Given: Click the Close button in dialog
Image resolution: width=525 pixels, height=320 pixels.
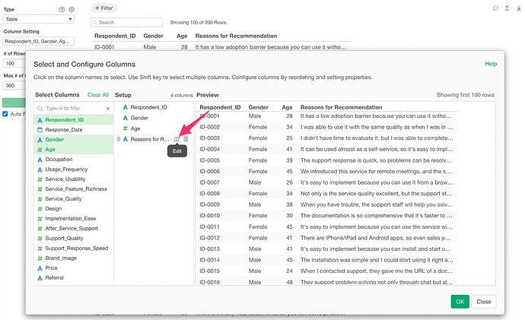Looking at the screenshot, I should [482, 301].
